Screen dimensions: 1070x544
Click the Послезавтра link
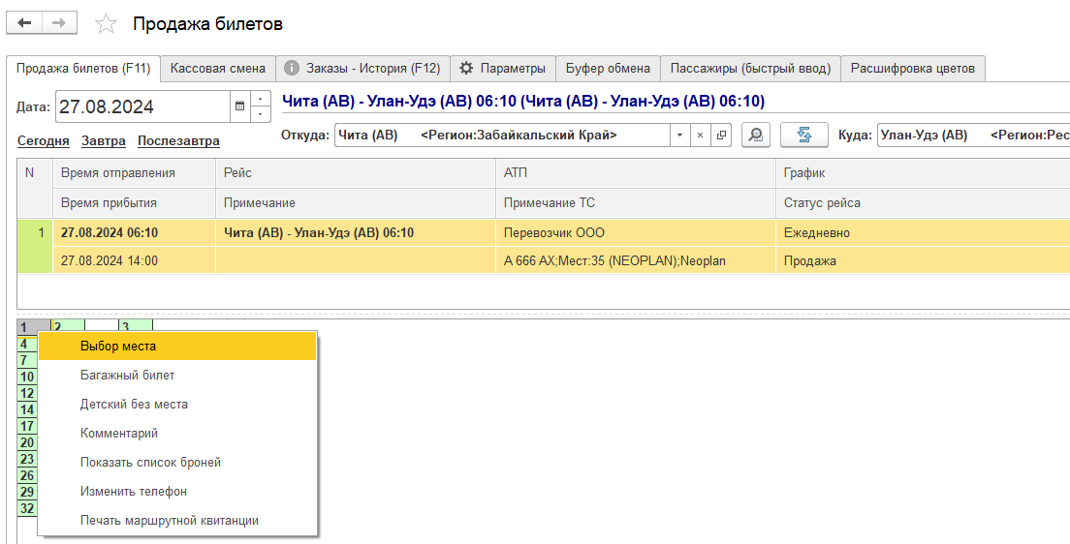(x=178, y=141)
